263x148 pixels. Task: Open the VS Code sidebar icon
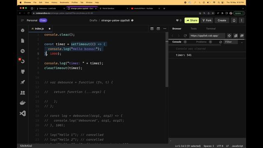pyautogui.click(x=23, y=113)
